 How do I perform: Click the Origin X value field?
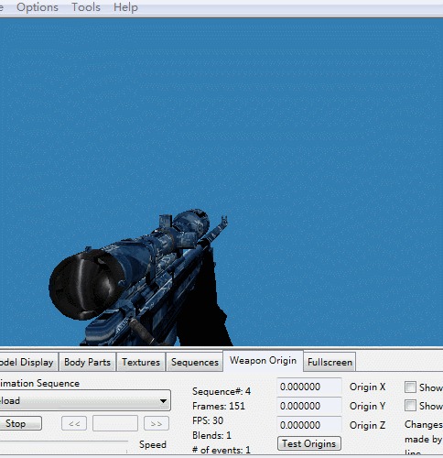coord(309,387)
